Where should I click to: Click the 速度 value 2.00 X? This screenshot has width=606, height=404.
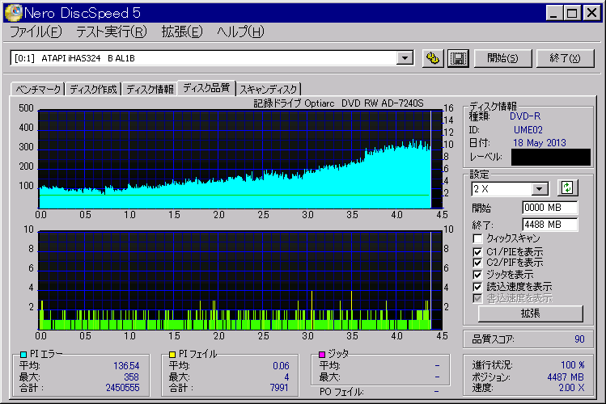coord(571,388)
